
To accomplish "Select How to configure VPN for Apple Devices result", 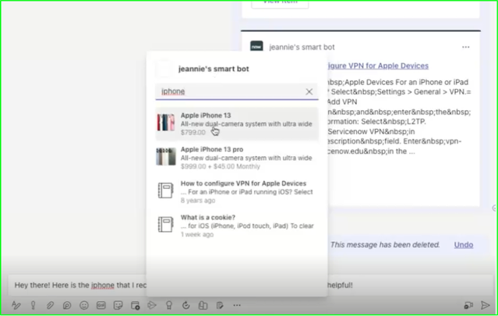I will pos(237,192).
